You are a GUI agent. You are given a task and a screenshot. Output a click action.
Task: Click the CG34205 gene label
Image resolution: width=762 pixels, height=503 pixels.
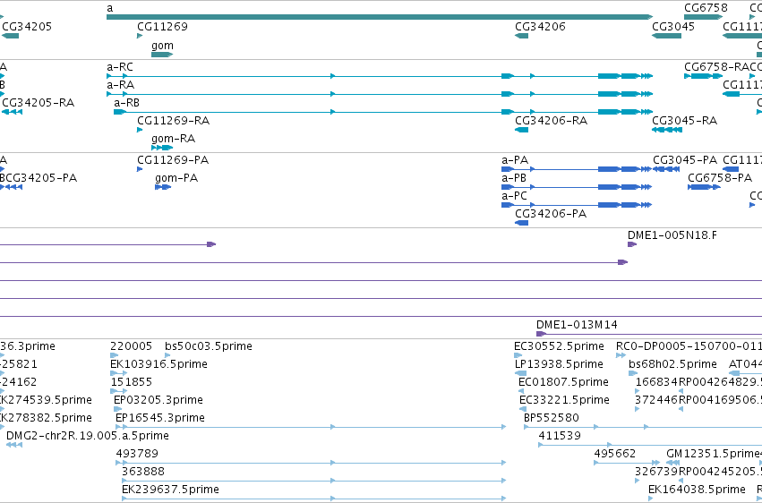point(27,27)
